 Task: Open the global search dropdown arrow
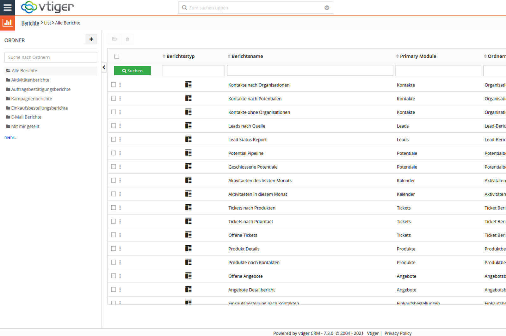[x=327, y=8]
